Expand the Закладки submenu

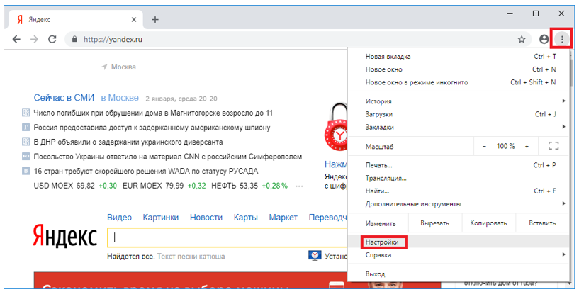459,127
